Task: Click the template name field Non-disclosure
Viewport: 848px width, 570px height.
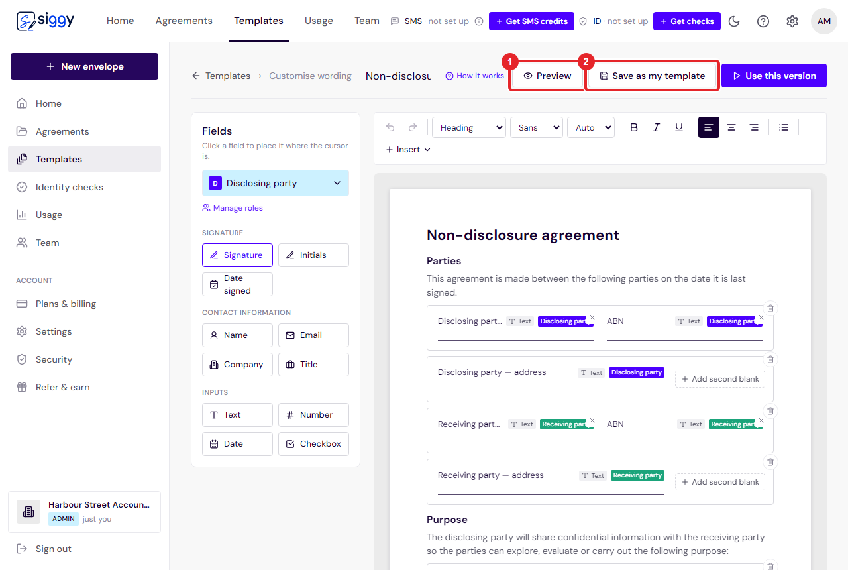Action: click(x=399, y=76)
